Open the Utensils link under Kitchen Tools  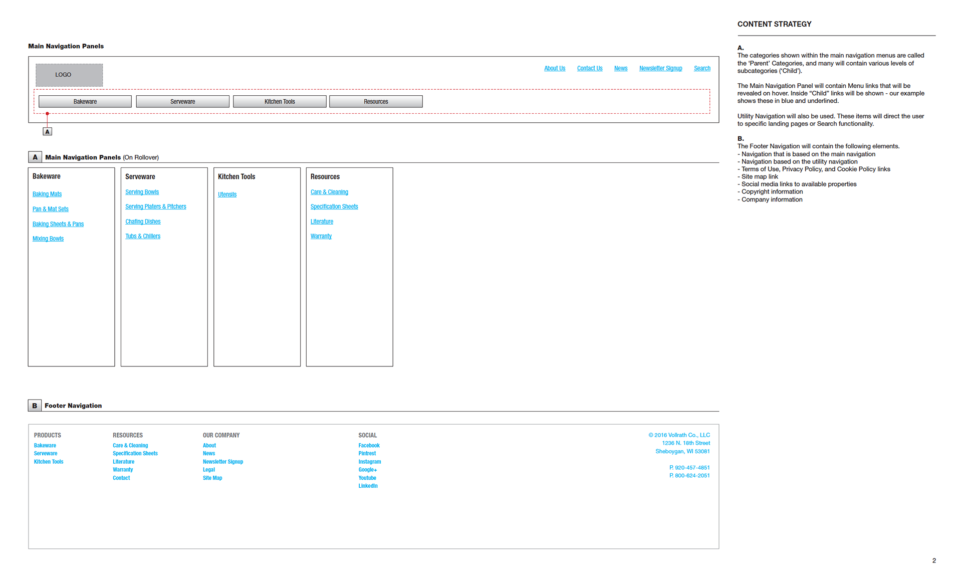coord(227,194)
